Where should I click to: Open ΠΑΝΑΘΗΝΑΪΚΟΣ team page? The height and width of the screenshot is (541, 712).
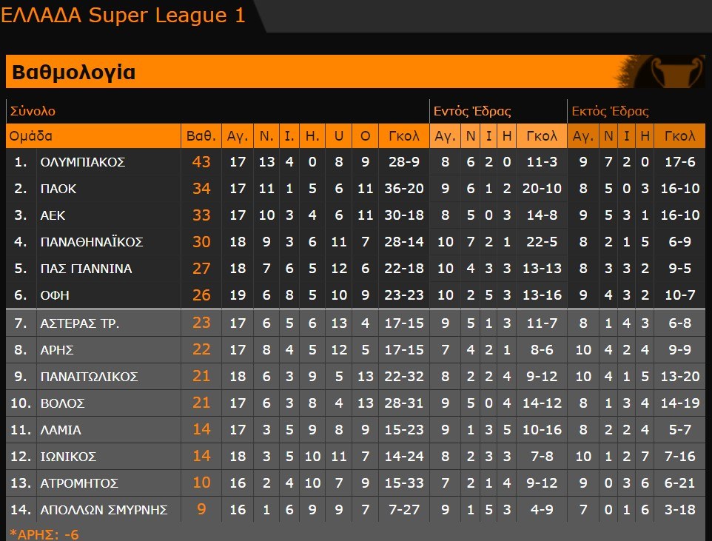(92, 242)
